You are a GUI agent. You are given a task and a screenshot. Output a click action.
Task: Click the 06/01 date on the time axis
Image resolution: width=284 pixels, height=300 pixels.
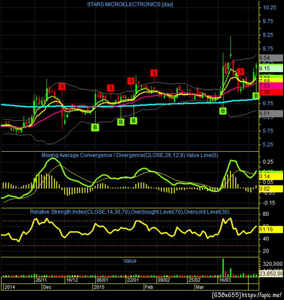pos(102,280)
